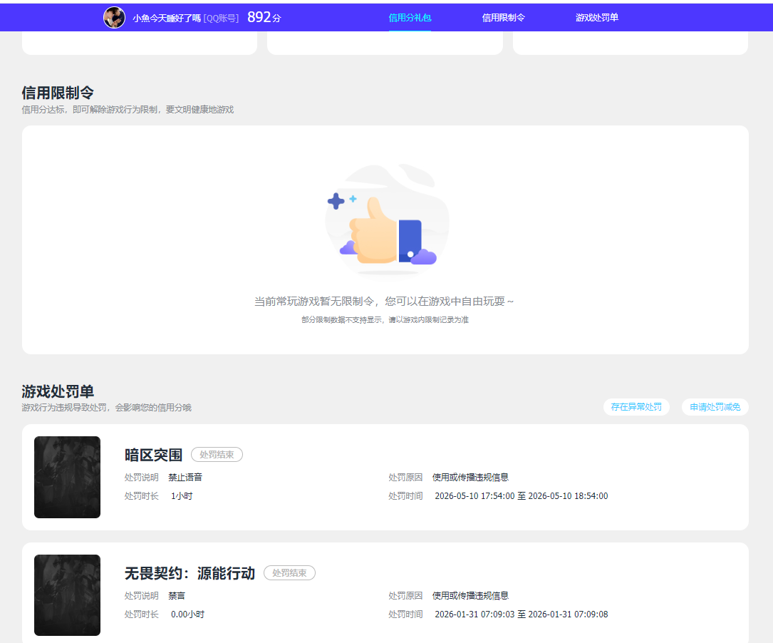Click the time range 2026-05-10 17:54:00 至 2026-05-10 18:54:00

click(521, 496)
